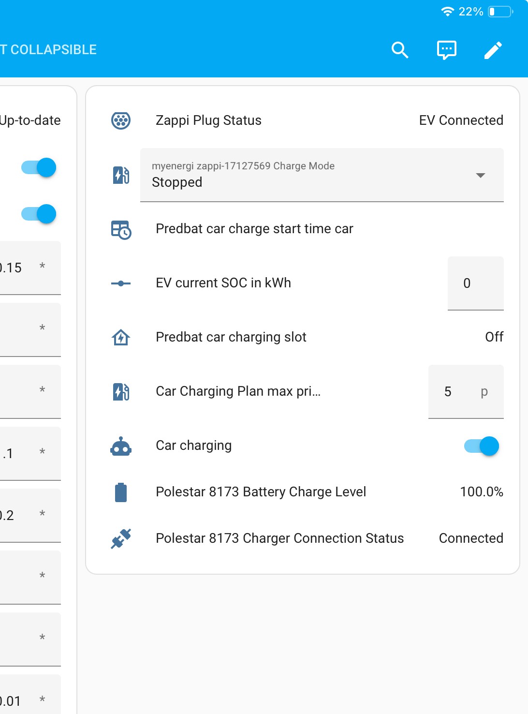
Task: Open Predbat car charge start time car entity
Action: (x=254, y=229)
